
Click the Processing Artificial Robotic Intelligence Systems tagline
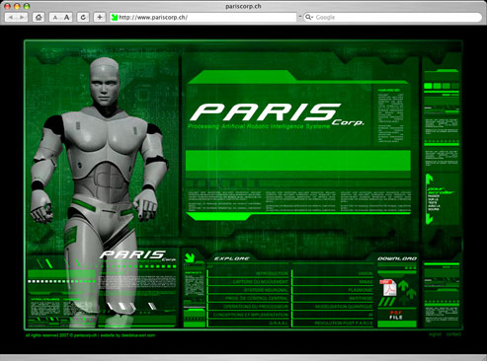pos(259,126)
